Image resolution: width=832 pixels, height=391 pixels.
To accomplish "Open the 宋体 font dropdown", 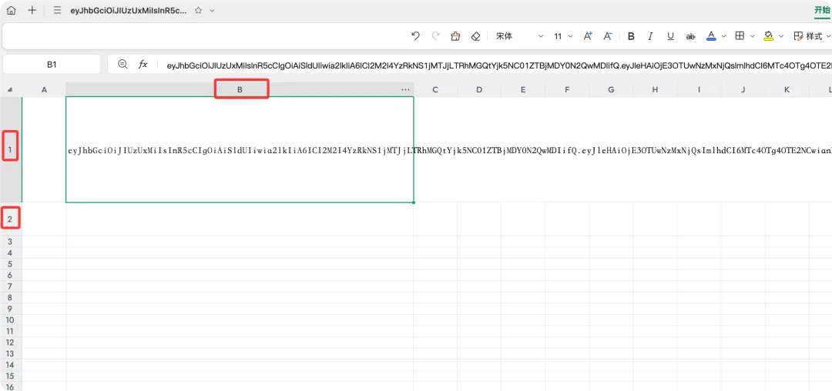I will click(519, 36).
